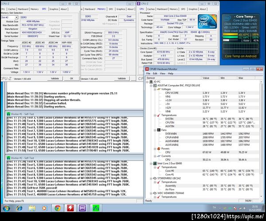Collapse the Powers group
266x221 pixels.
[x=155, y=149]
